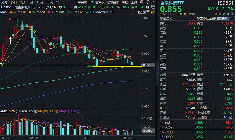236x140 pixels.
Task: Click the bell alert icon under the quote
Action: (x=228, y=14)
